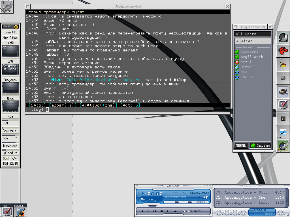This screenshot has width=290, height=217.
Task: Open the All Users group dropdown
Action: [253, 34]
